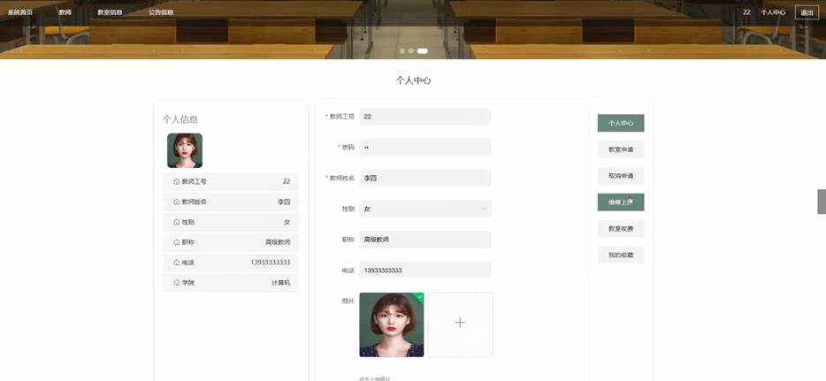
Task: Click the 性别 dropdown chevron arrow
Action: (x=483, y=209)
